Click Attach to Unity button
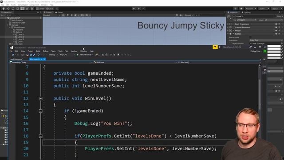 84,55
